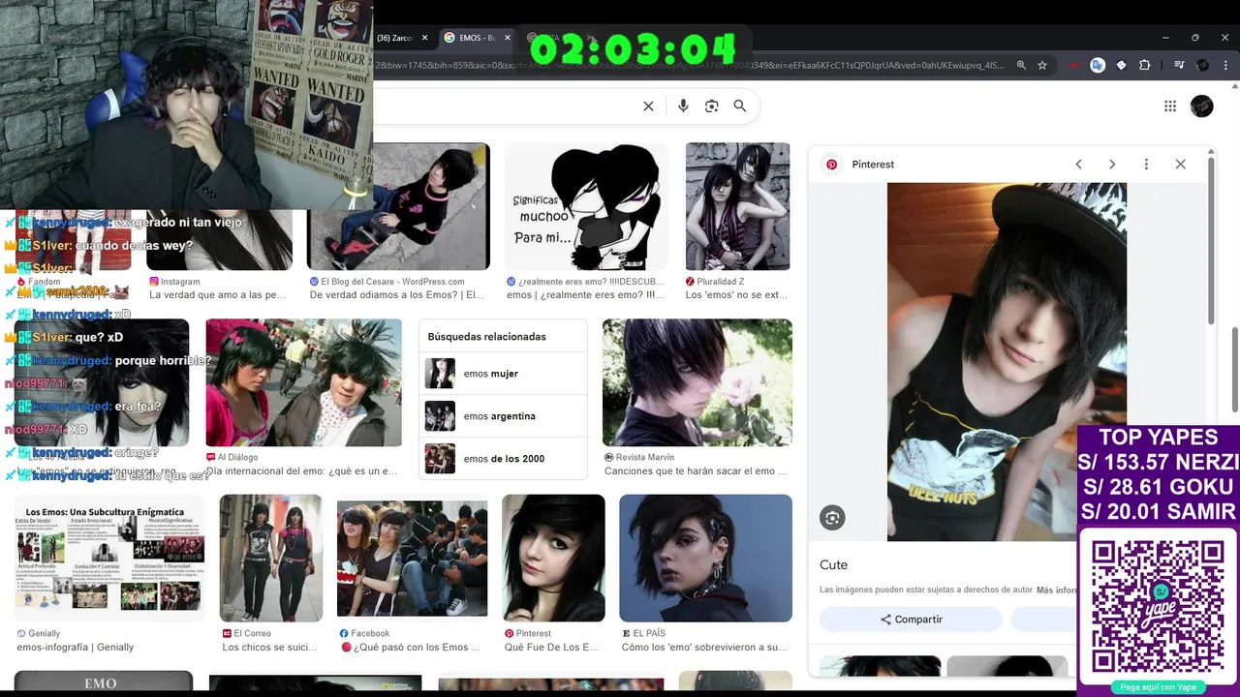1240x697 pixels.
Task: Open the 'Cute' image title
Action: [x=833, y=564]
